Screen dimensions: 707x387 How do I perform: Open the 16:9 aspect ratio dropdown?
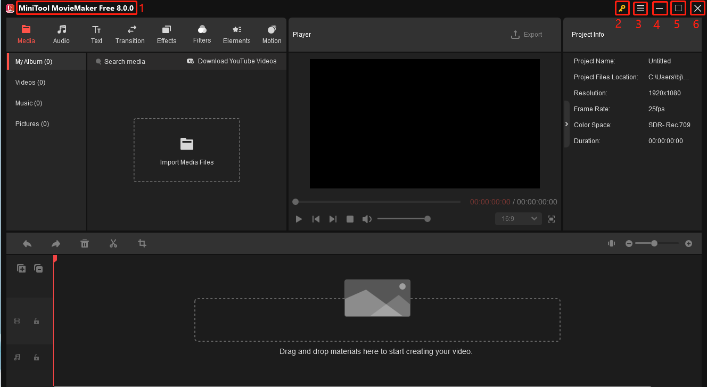coord(519,219)
